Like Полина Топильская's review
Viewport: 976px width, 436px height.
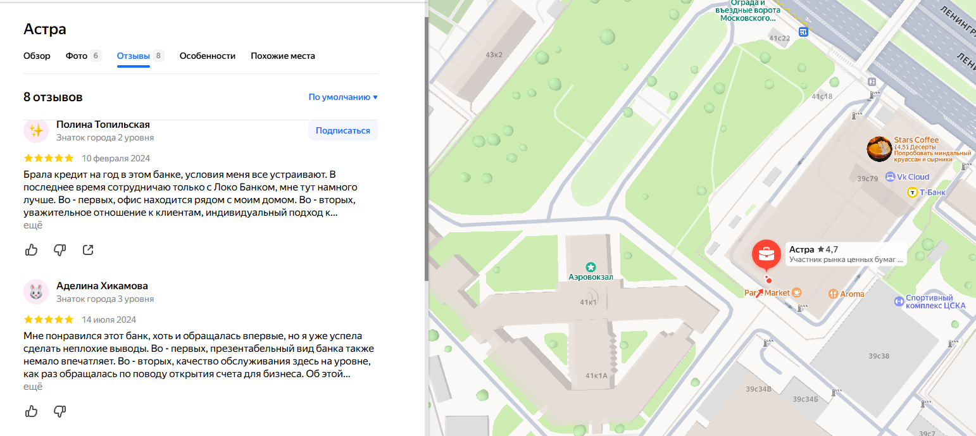click(32, 250)
